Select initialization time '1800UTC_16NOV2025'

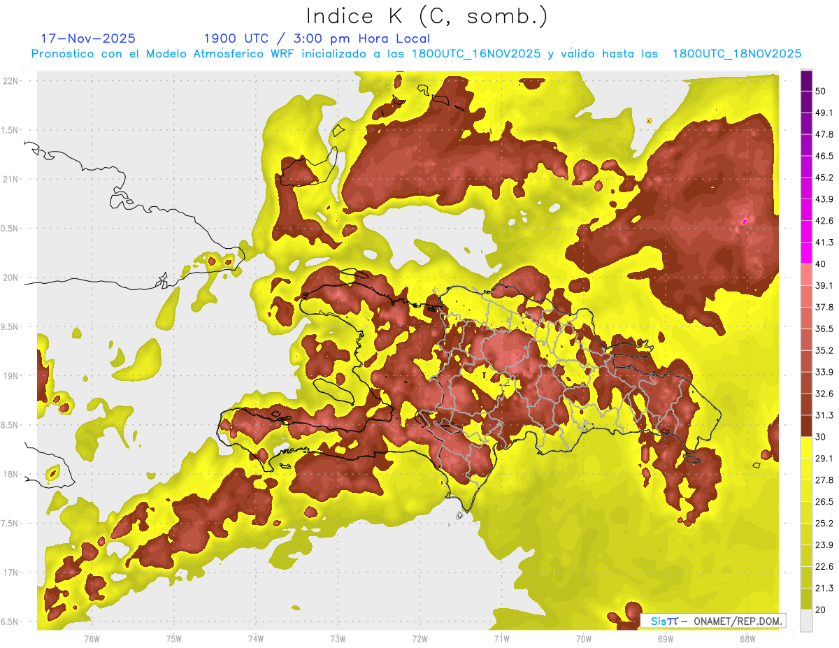[x=477, y=54]
